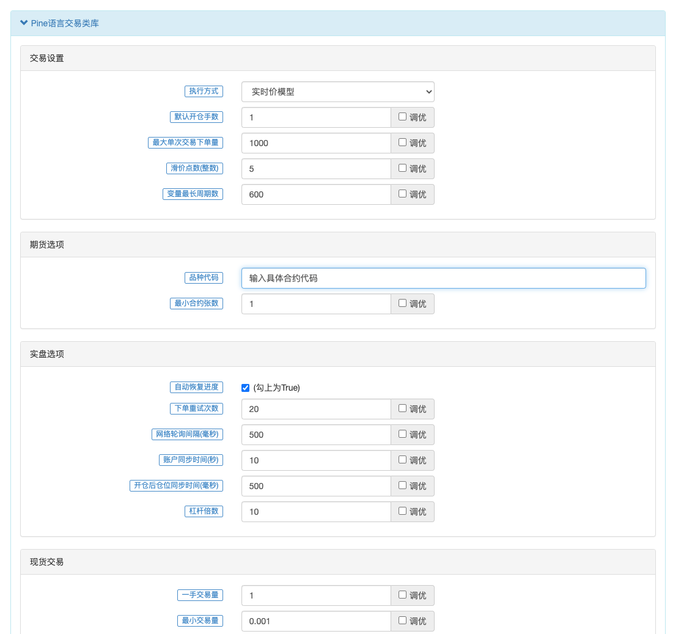The height and width of the screenshot is (634, 684).
Task: Click the 默认开仓手数 input field
Action: 315,117
